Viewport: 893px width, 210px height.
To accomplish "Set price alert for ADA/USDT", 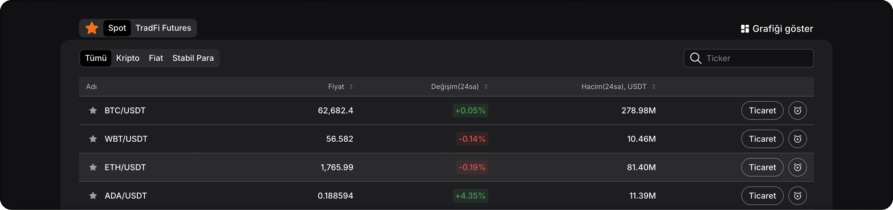I will tap(798, 196).
